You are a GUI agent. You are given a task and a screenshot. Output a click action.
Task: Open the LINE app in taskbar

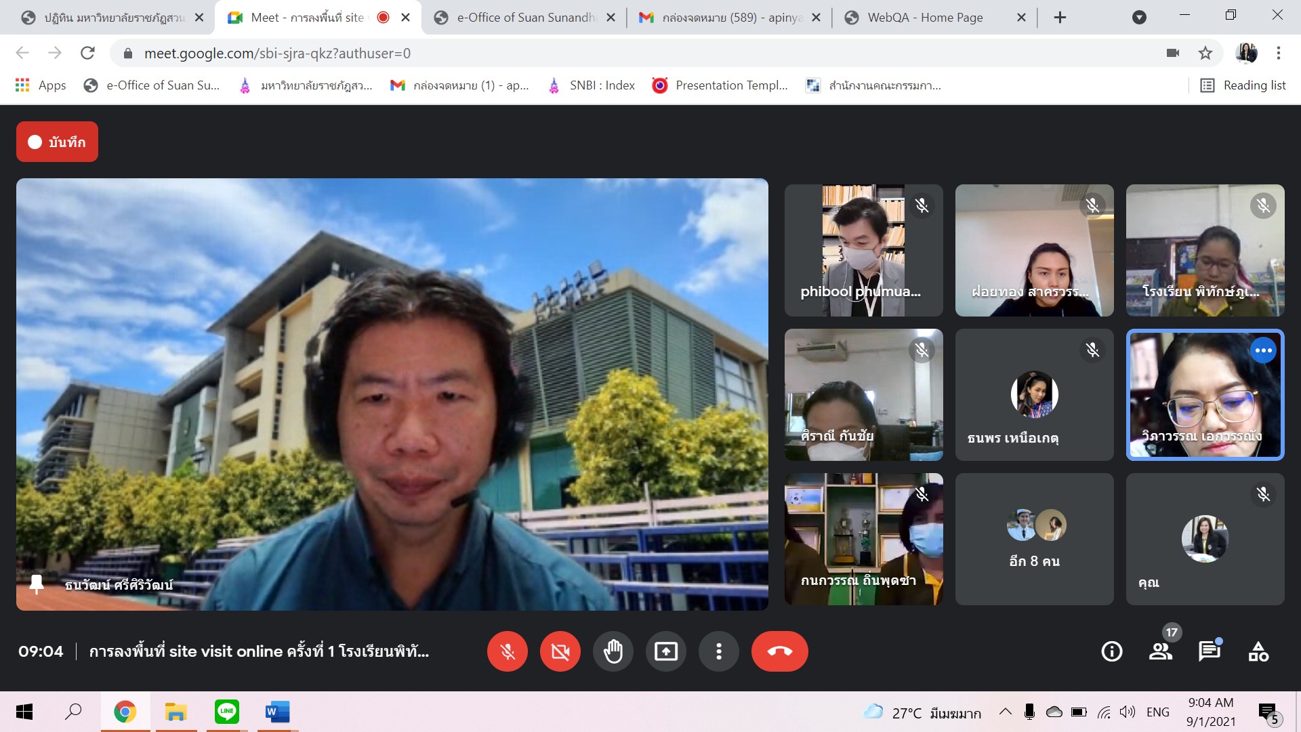pos(226,712)
